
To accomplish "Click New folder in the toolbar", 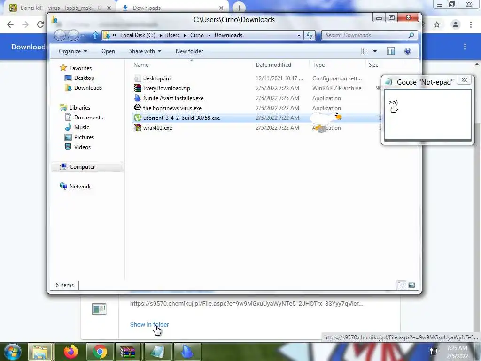I will (189, 51).
